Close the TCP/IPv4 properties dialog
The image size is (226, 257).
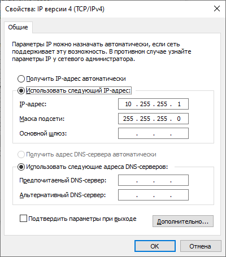(x=217, y=8)
